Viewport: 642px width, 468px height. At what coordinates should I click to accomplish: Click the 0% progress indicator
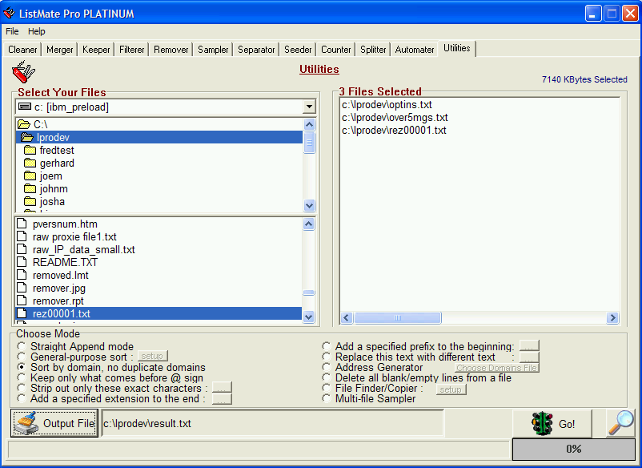574,449
